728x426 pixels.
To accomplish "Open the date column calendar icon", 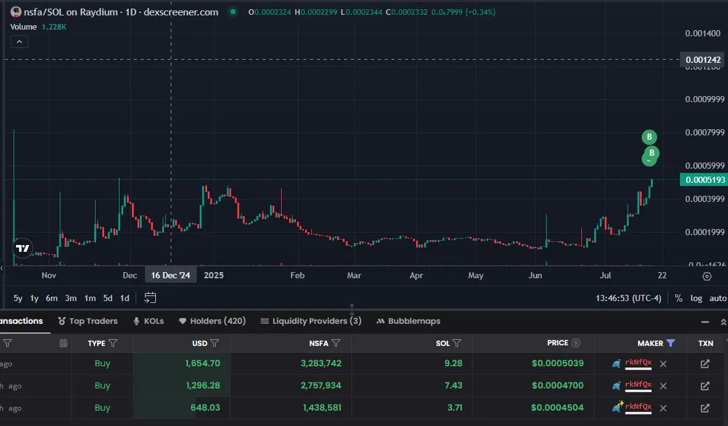I will point(63,343).
